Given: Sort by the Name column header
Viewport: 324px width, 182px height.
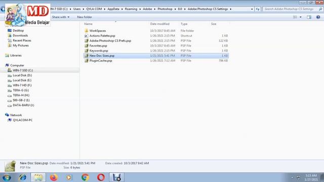Looking at the screenshot, I should [88, 24].
